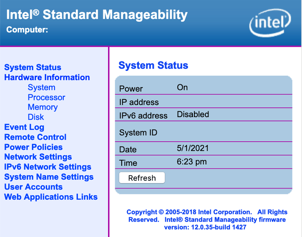Open the System Status page link
This screenshot has width=302, height=237.
[33, 67]
